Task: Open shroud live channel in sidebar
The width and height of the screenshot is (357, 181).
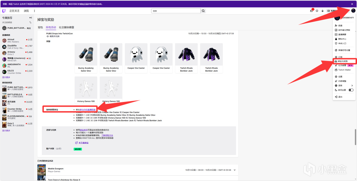Action: [x=17, y=41]
